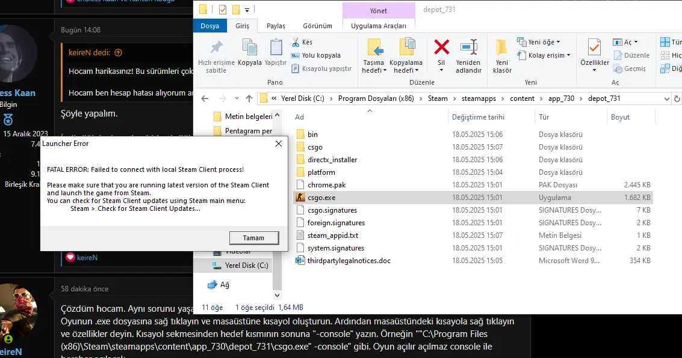Click Yolu kopyala in ribbon
Viewport: 682px width, 358px height.
click(x=316, y=55)
